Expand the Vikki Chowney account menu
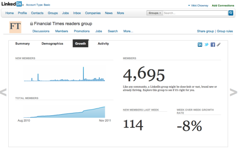This screenshot has height=149, width=238. coord(198,6)
